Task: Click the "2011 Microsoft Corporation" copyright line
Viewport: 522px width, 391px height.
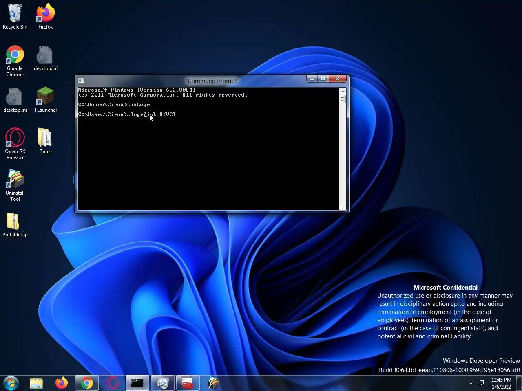Action: pyautogui.click(x=163, y=95)
